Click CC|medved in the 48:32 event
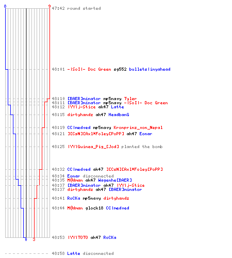232x258 pixels. pos(79,169)
